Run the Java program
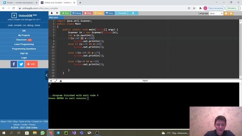Screen dimensions: 242x136 (65, 13)
